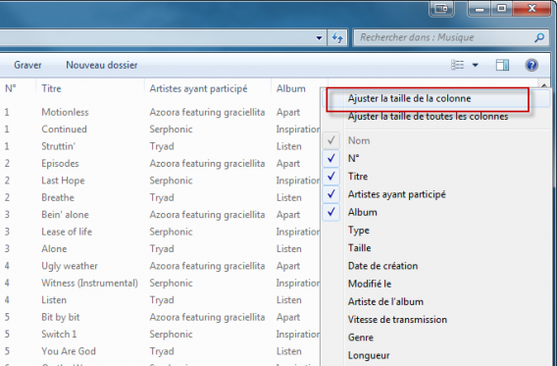Image resolution: width=557 pixels, height=366 pixels.
Task: Toggle the preview pane icon
Action: [x=502, y=65]
